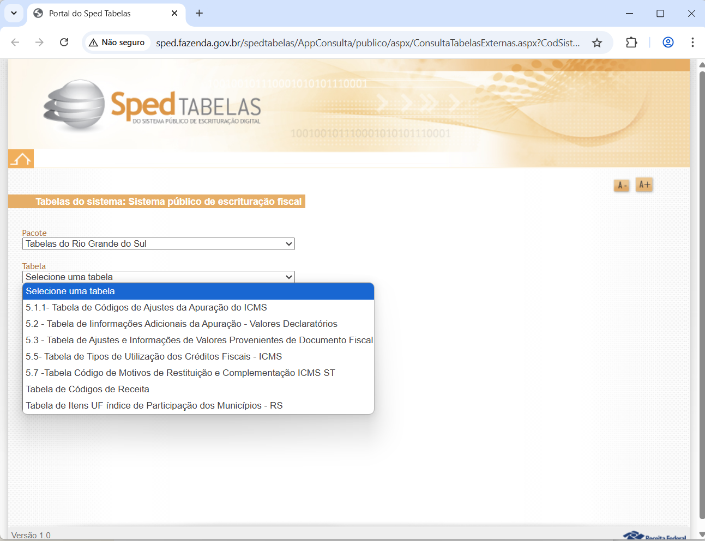
Task: Click the browser address bar URL
Action: click(368, 42)
